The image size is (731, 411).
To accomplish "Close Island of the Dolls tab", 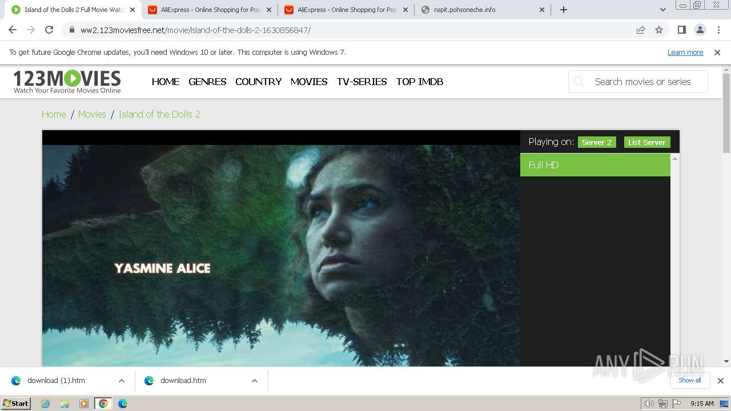I will pyautogui.click(x=132, y=10).
